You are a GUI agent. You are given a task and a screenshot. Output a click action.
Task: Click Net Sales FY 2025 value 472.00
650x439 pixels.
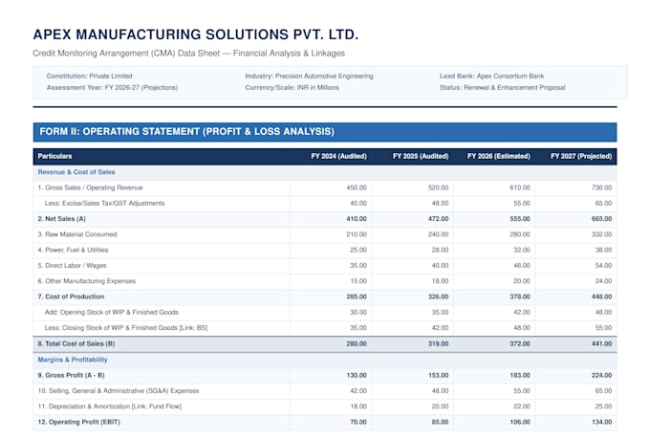click(x=438, y=219)
